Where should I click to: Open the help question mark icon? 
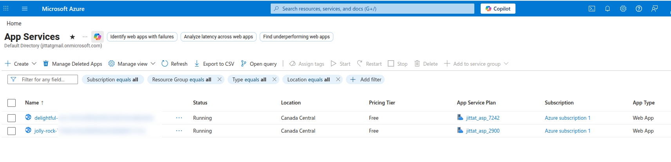tap(639, 9)
